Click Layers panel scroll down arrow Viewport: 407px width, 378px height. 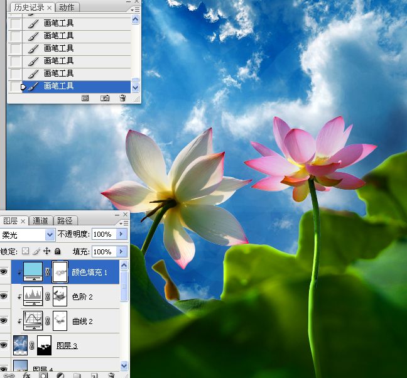click(124, 365)
